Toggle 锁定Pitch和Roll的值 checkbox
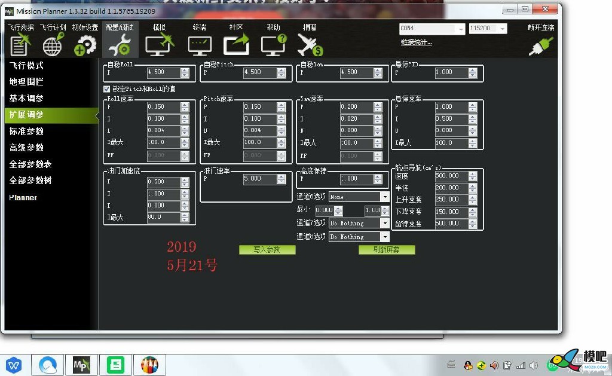 pos(106,89)
